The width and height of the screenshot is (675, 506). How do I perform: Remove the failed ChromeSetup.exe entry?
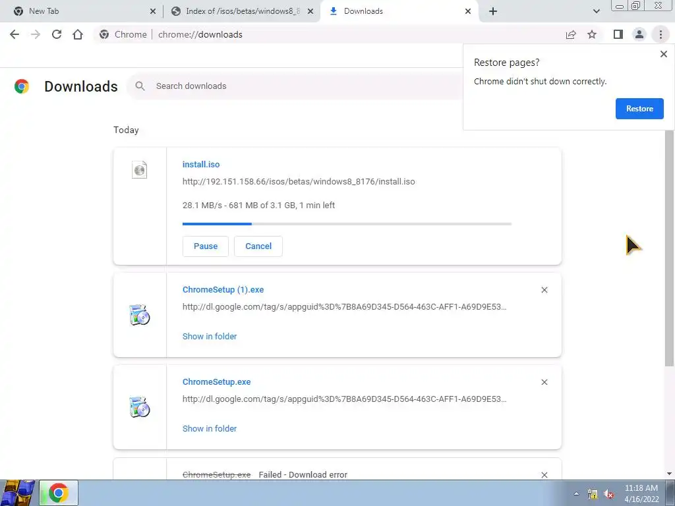click(544, 475)
